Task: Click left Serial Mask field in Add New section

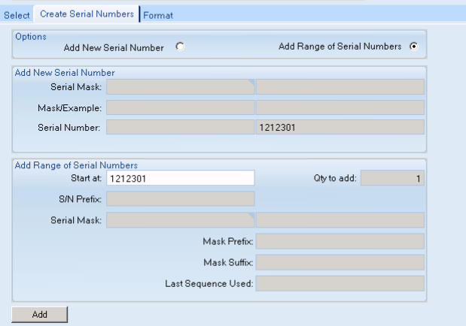Action: (181, 86)
